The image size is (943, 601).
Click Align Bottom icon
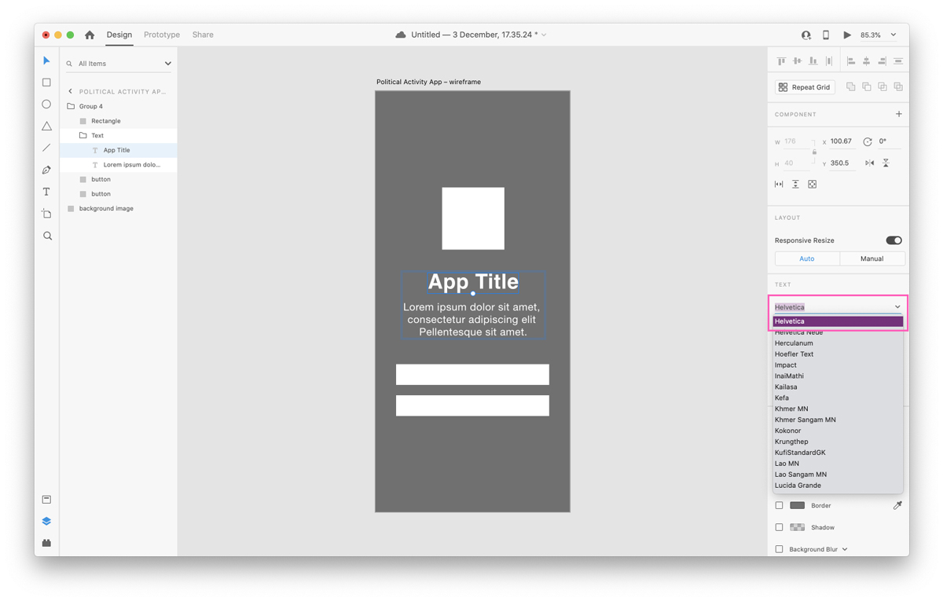pyautogui.click(x=813, y=60)
